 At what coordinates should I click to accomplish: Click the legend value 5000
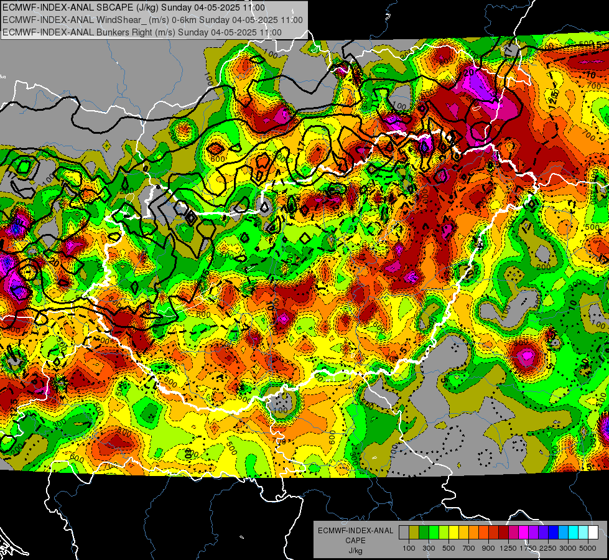[x=588, y=548]
